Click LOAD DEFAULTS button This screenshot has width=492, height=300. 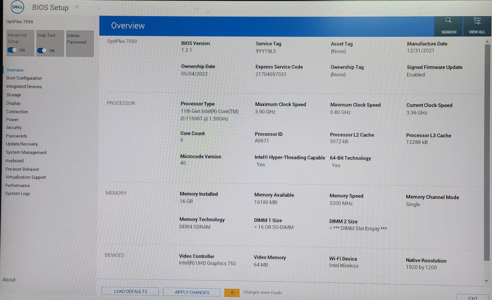tap(130, 291)
